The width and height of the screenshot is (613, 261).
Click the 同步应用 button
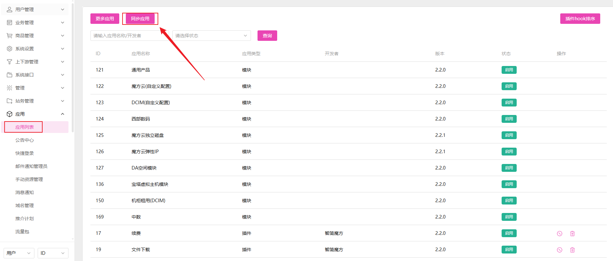coord(140,19)
